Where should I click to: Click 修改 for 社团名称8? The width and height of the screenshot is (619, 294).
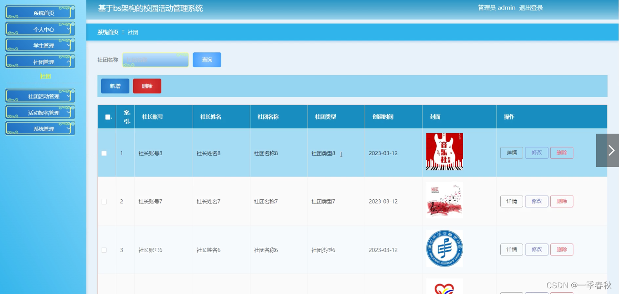click(536, 153)
